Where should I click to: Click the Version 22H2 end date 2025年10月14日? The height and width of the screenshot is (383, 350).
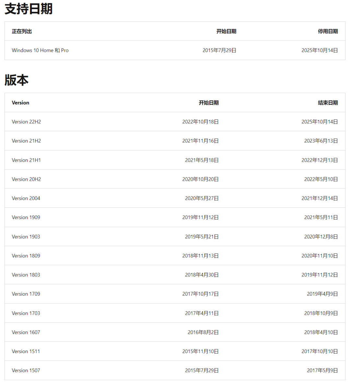pos(320,122)
